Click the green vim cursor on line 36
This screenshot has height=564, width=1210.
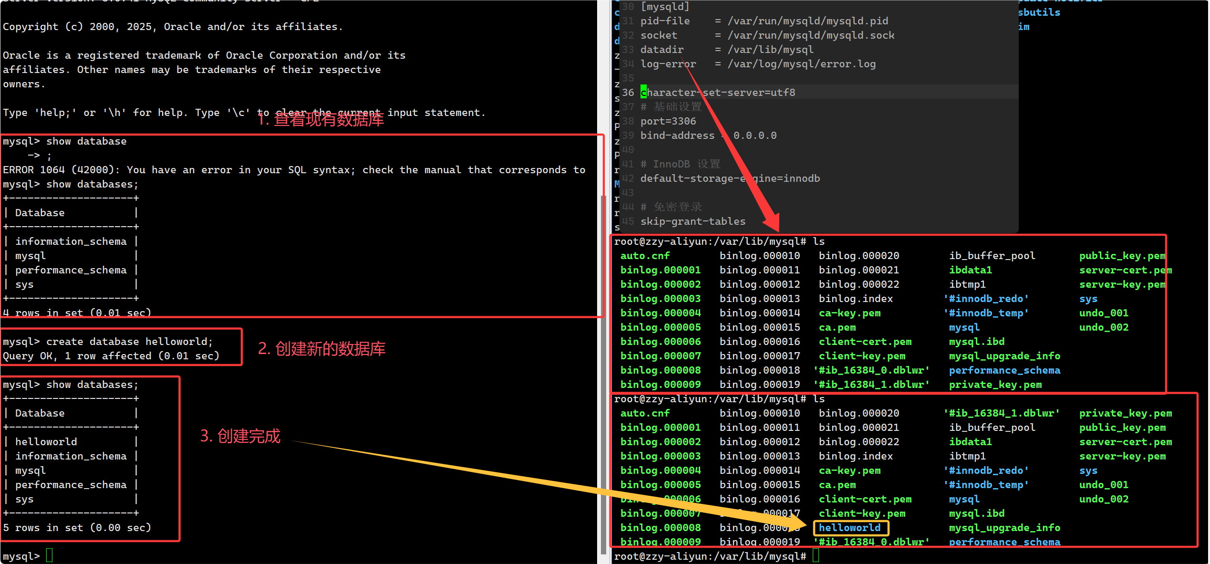[x=643, y=93]
